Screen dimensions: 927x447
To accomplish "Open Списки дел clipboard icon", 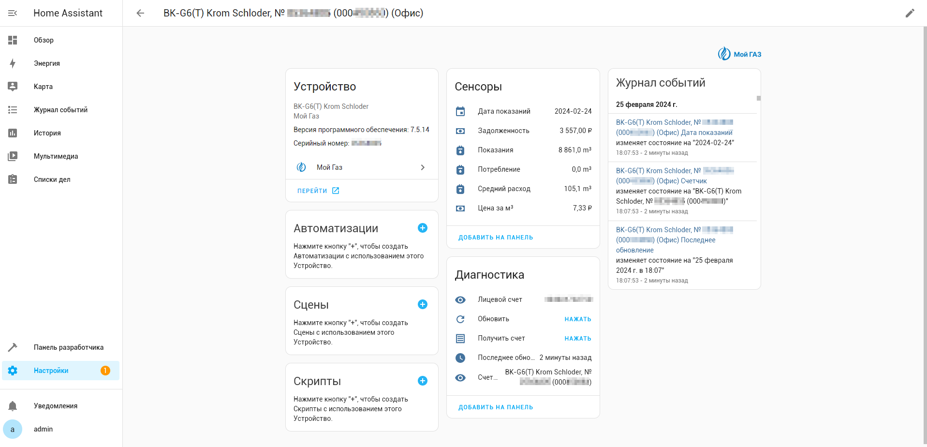I will [x=13, y=179].
